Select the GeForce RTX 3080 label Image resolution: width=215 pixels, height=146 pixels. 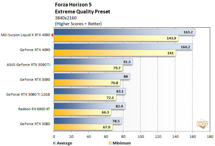35,124
